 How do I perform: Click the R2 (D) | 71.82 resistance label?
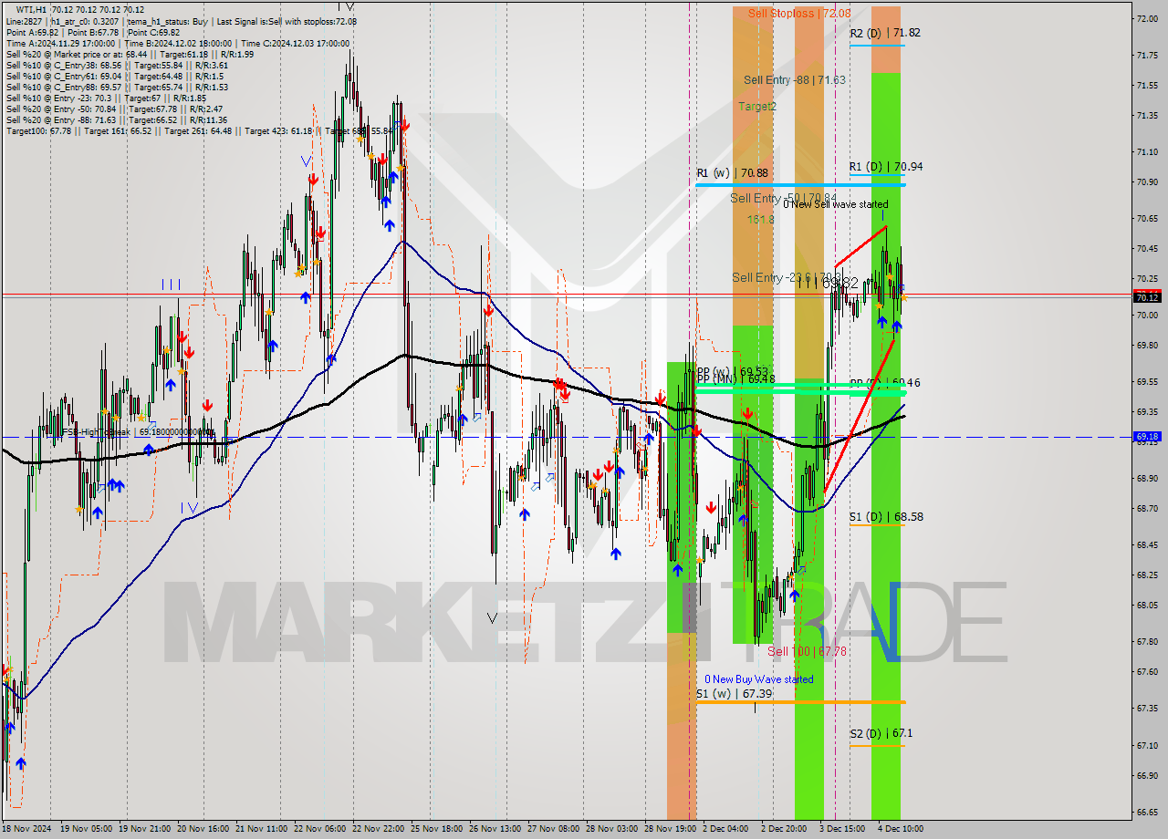tap(884, 33)
